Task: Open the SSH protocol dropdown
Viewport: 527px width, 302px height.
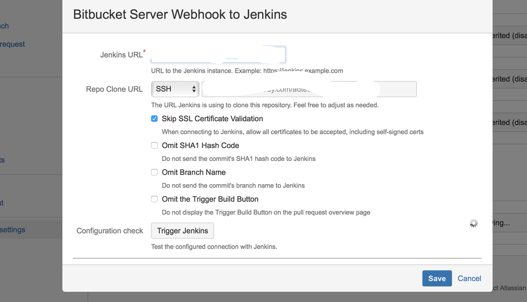Action: click(175, 89)
